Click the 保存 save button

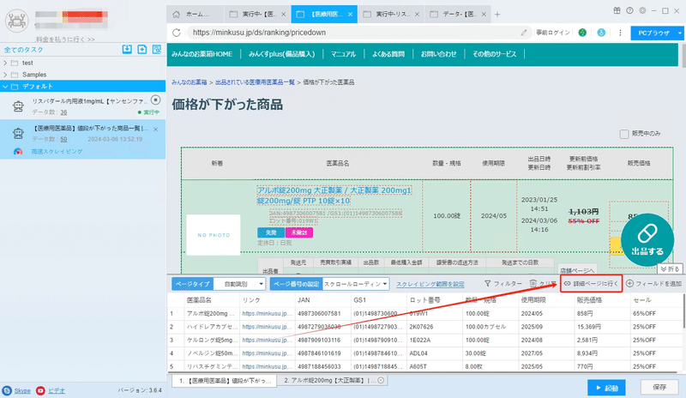click(659, 388)
